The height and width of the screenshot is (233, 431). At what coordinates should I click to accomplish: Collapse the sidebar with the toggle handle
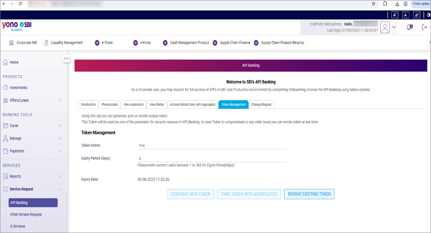[66, 58]
